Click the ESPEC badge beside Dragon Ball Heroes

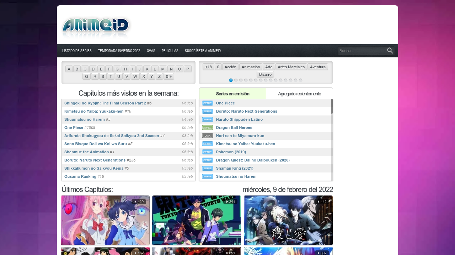pos(208,127)
